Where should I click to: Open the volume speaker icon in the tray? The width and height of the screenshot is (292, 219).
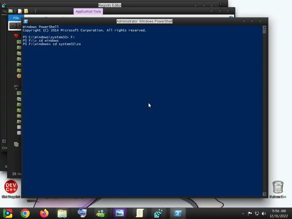pyautogui.click(x=264, y=213)
